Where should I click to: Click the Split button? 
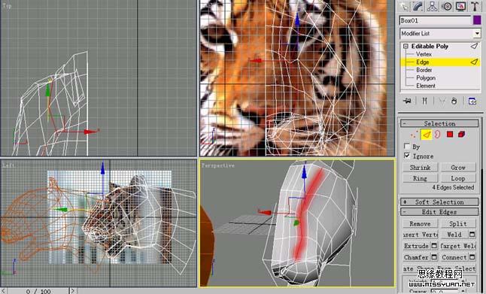(458, 223)
